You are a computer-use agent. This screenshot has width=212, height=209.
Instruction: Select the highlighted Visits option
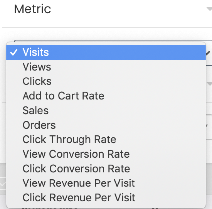[x=106, y=52]
